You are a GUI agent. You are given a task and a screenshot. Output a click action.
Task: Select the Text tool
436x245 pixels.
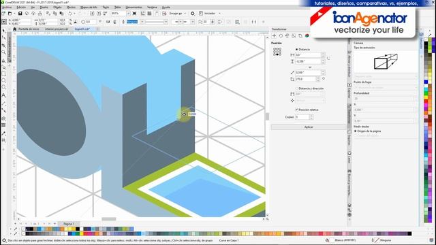point(3,95)
